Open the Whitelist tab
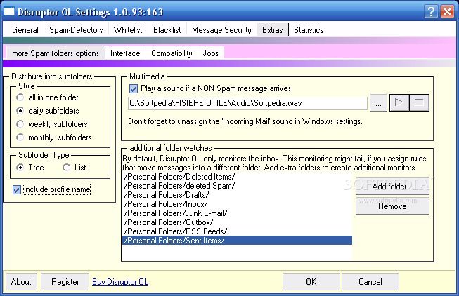Viewport: 459px width, 296px height. [x=128, y=30]
